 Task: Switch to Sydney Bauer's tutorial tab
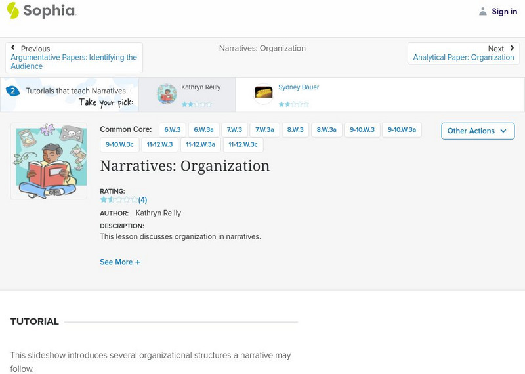click(299, 94)
